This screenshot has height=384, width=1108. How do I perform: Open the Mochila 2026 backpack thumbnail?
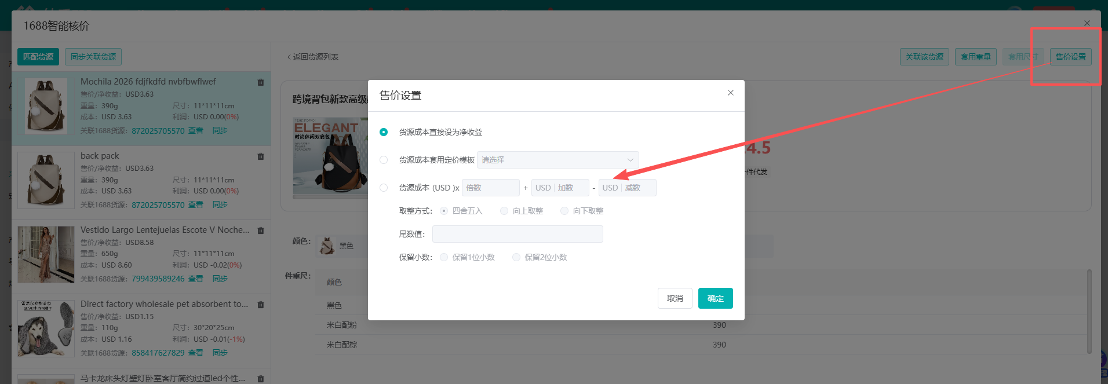click(46, 107)
